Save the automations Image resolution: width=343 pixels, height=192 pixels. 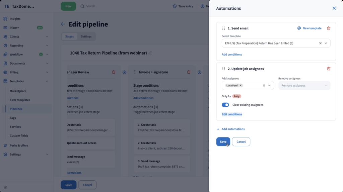pos(223,141)
